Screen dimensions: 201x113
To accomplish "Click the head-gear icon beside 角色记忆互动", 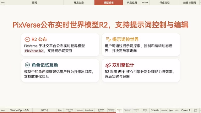I will 27,65.
